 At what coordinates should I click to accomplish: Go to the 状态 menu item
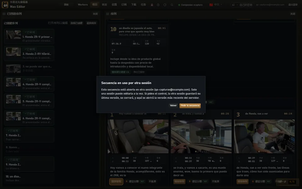(104, 5)
